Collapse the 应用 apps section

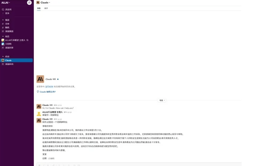[x=3, y=57]
